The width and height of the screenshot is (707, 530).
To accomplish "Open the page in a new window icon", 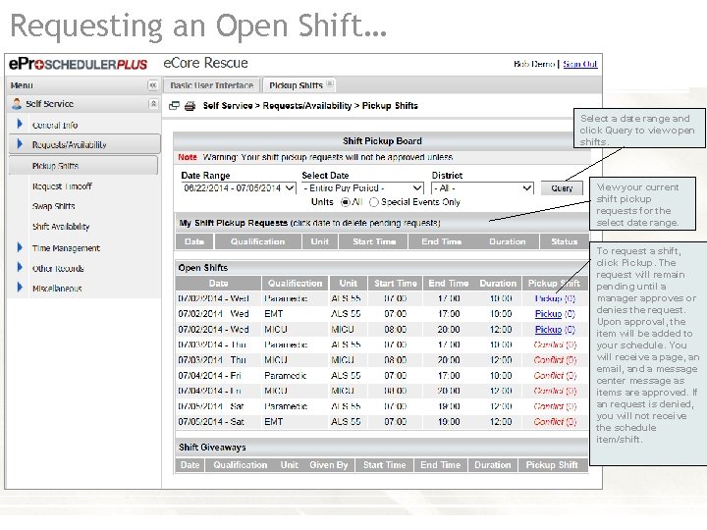I will (x=174, y=106).
